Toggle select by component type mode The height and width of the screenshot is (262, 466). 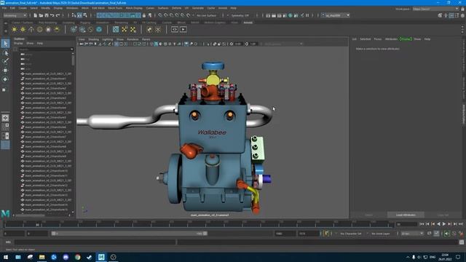pos(85,15)
